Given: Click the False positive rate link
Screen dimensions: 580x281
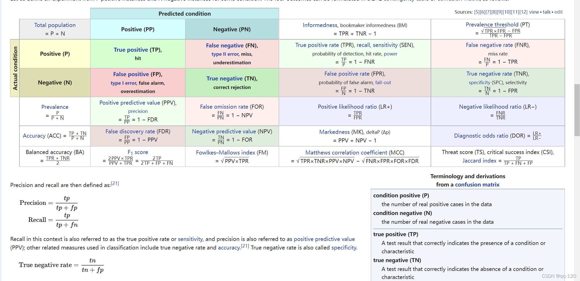Looking at the screenshot, I should tap(347, 74).
